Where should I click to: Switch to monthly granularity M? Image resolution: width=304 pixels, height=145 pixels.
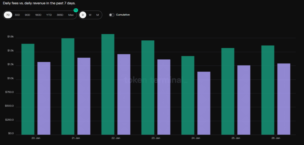[97, 15]
